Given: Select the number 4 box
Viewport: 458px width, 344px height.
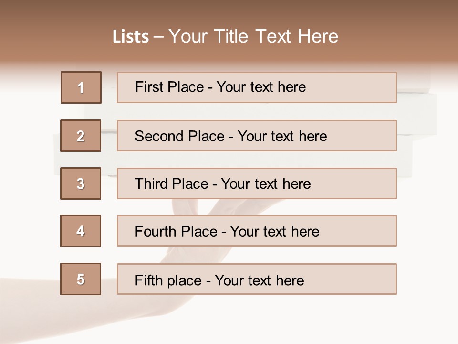Looking at the screenshot, I should (x=81, y=231).
